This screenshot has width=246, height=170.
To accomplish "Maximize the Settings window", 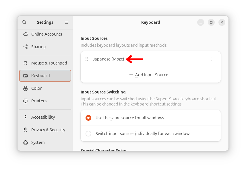I will pyautogui.click(x=211, y=22).
